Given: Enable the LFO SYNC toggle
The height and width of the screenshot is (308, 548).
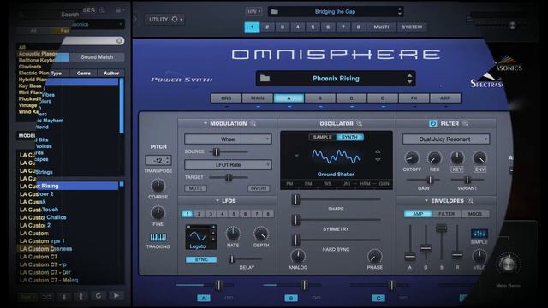Looking at the screenshot, I should click(201, 259).
